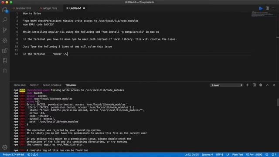Change line ending via LF status

point(228,154)
